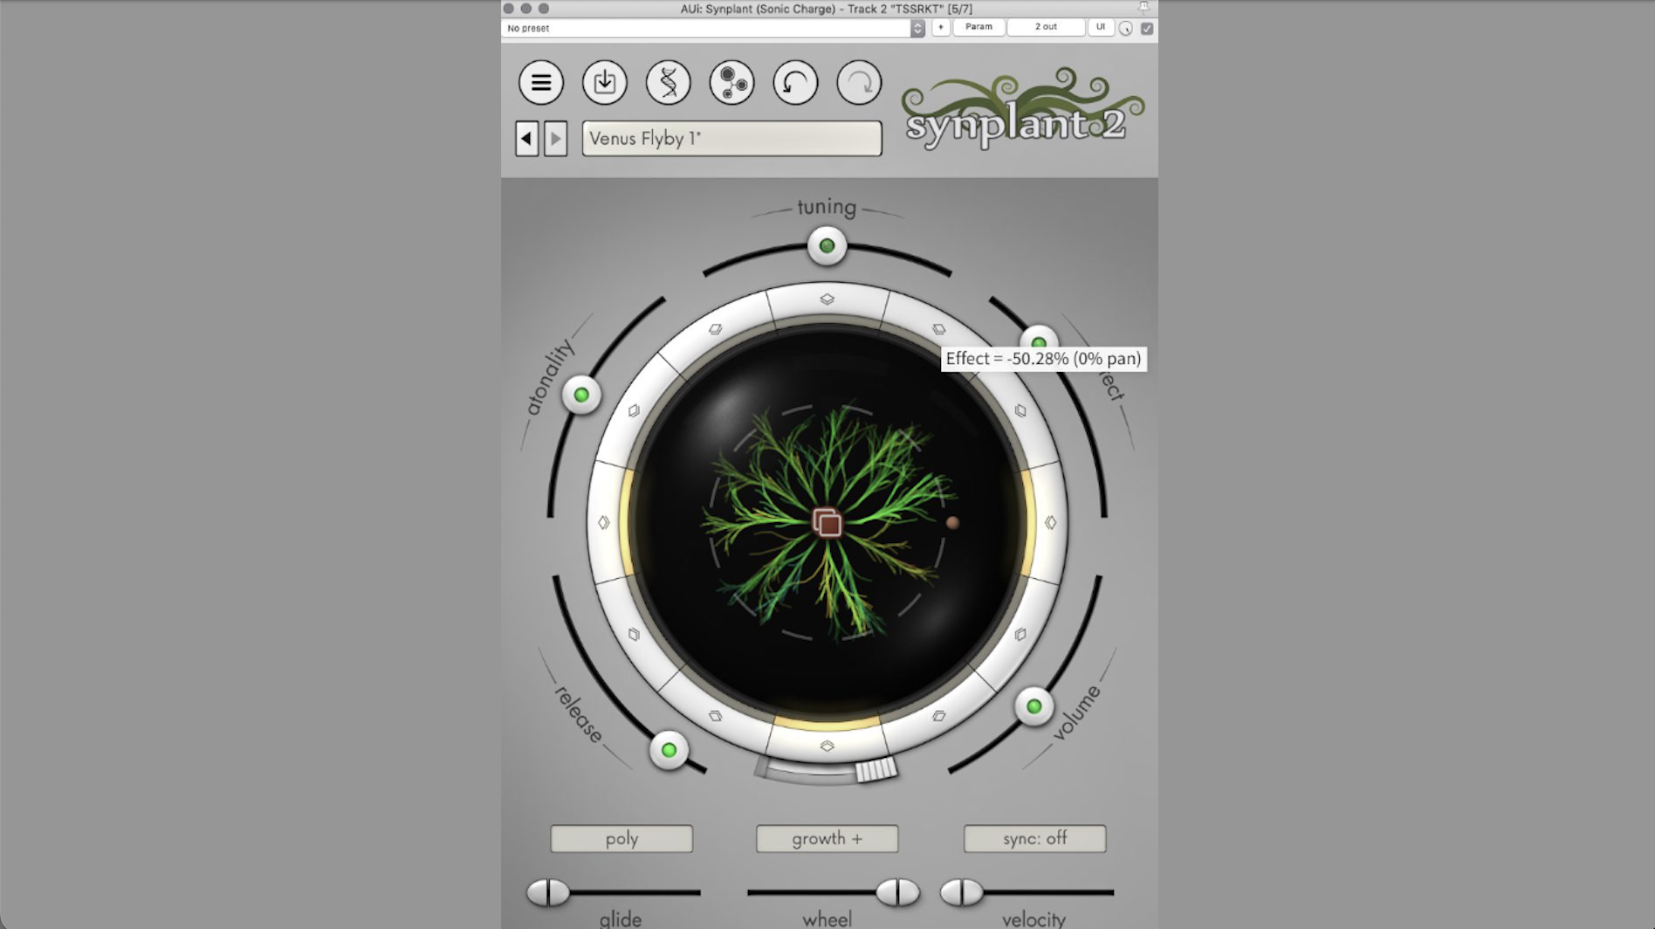Open the DNA editor icon
This screenshot has width=1655, height=929.
(x=669, y=83)
